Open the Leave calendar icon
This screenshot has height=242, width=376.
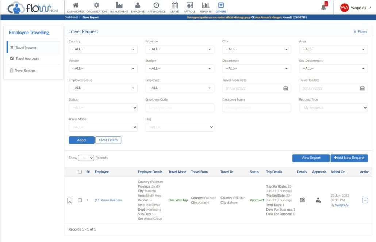coord(174,6)
